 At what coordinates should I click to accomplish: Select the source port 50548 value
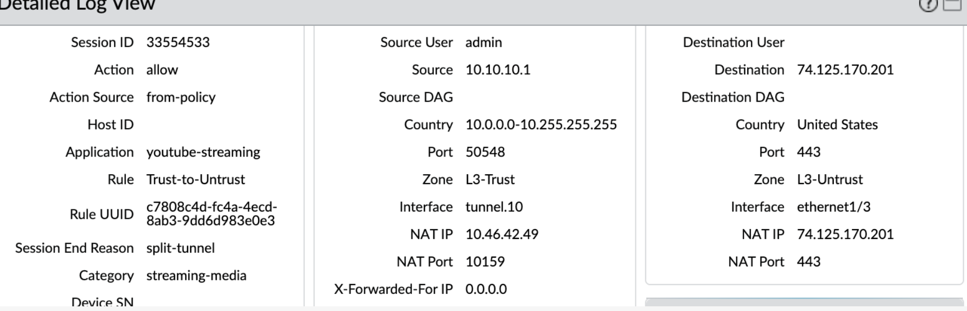coord(485,152)
